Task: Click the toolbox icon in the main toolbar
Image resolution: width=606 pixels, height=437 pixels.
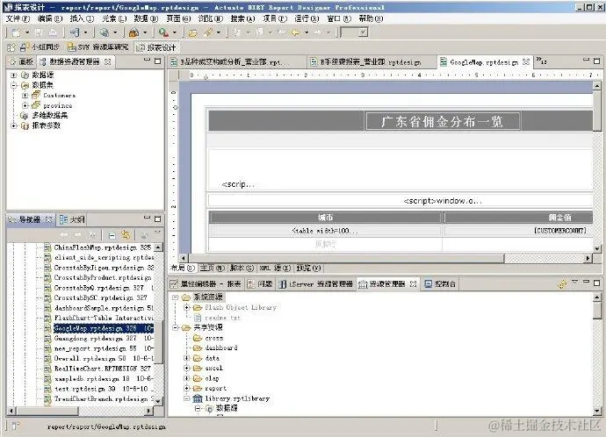Action: 133,32
